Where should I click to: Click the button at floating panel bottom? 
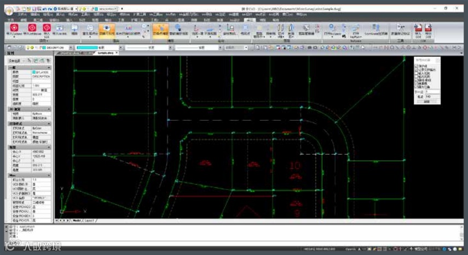pyautogui.click(x=427, y=102)
